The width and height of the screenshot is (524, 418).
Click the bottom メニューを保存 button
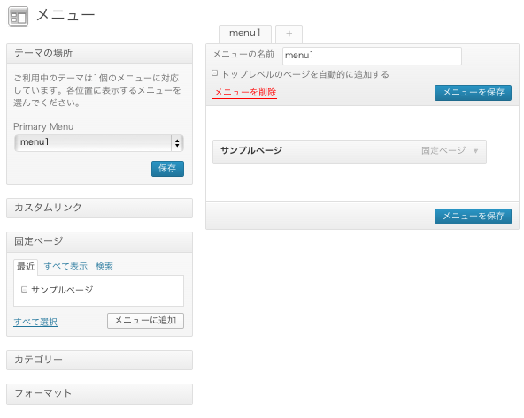(473, 217)
